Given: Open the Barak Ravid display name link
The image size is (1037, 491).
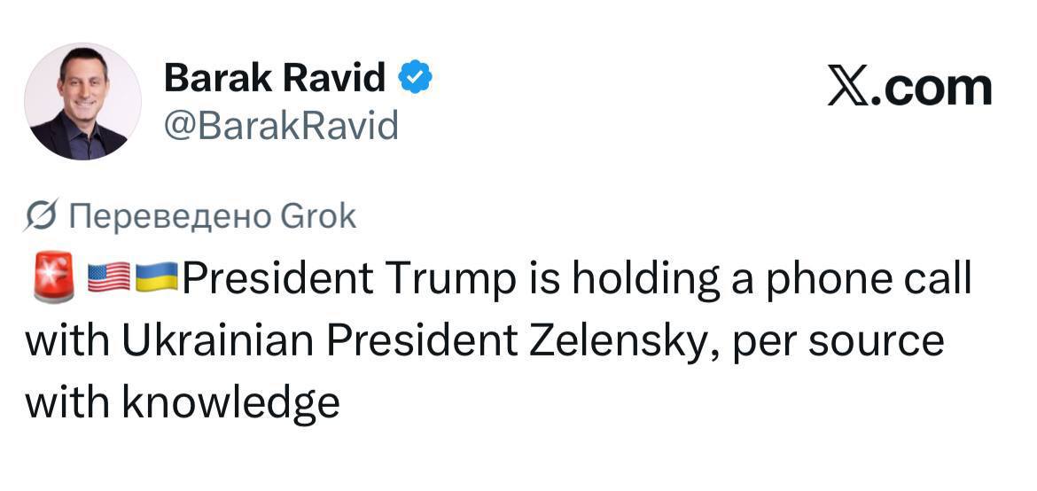Looking at the screenshot, I should 275,79.
